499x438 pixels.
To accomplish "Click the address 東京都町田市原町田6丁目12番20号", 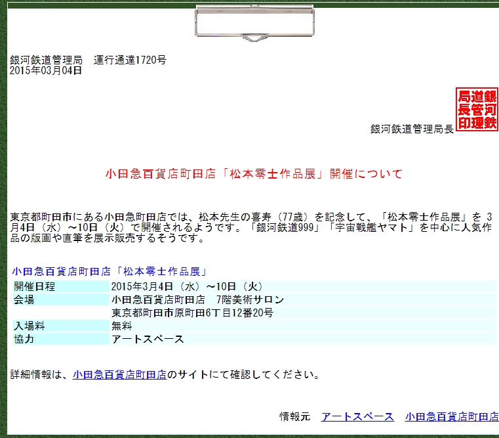I will coord(303,313).
